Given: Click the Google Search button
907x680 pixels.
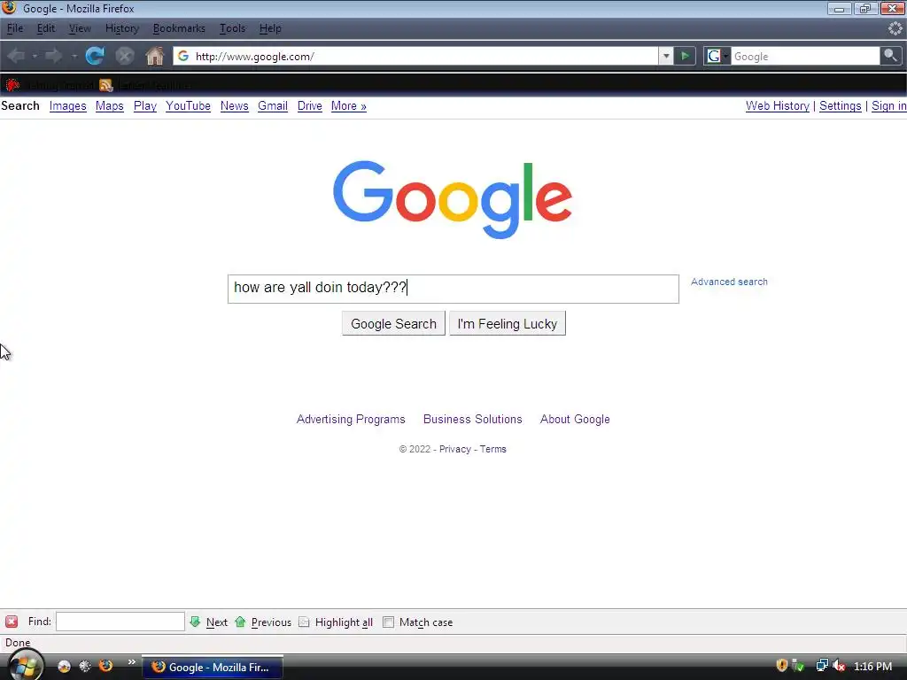Looking at the screenshot, I should 393,323.
